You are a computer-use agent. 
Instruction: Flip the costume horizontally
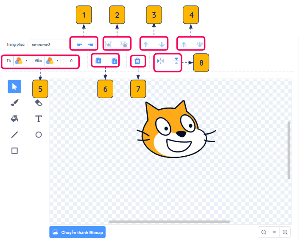coord(160,61)
